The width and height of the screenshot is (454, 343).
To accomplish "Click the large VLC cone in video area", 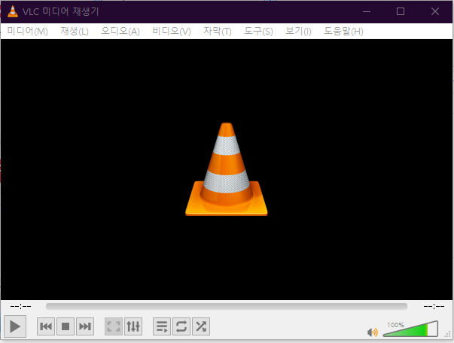I will pos(227,169).
